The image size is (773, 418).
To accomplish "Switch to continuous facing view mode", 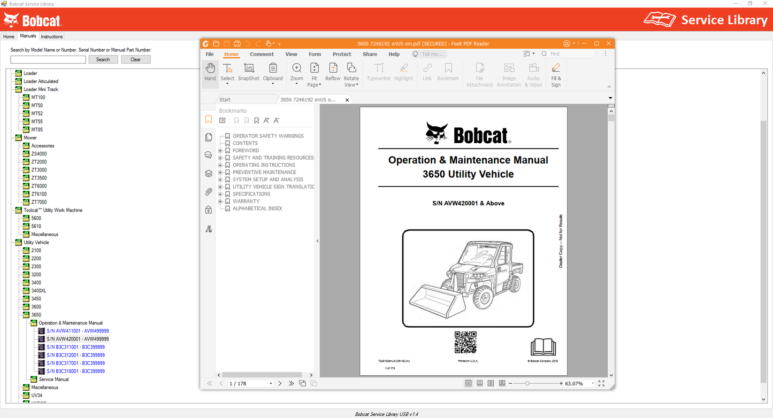I will click(502, 383).
